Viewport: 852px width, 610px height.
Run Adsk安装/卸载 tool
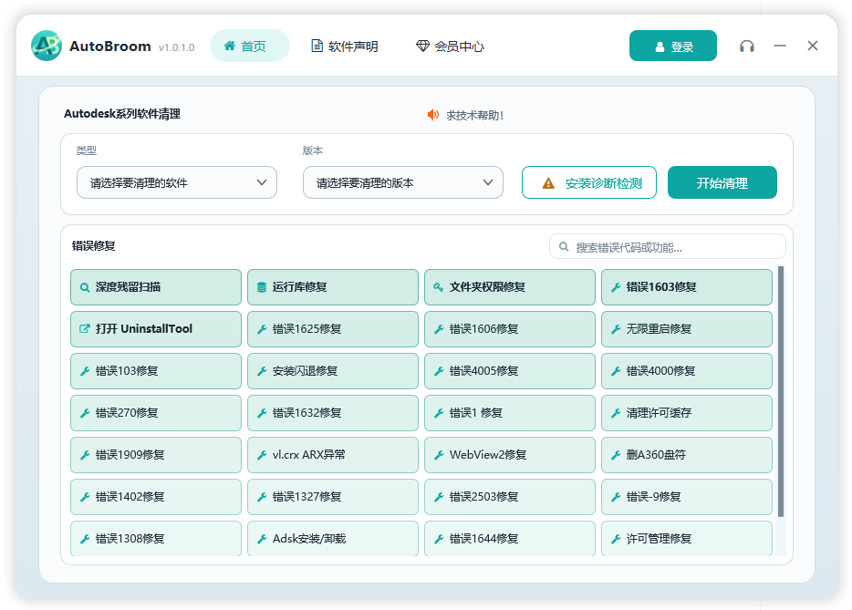pyautogui.click(x=333, y=538)
